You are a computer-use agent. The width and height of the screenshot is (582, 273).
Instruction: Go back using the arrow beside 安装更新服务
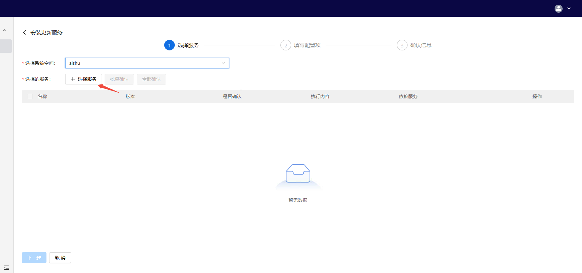24,32
